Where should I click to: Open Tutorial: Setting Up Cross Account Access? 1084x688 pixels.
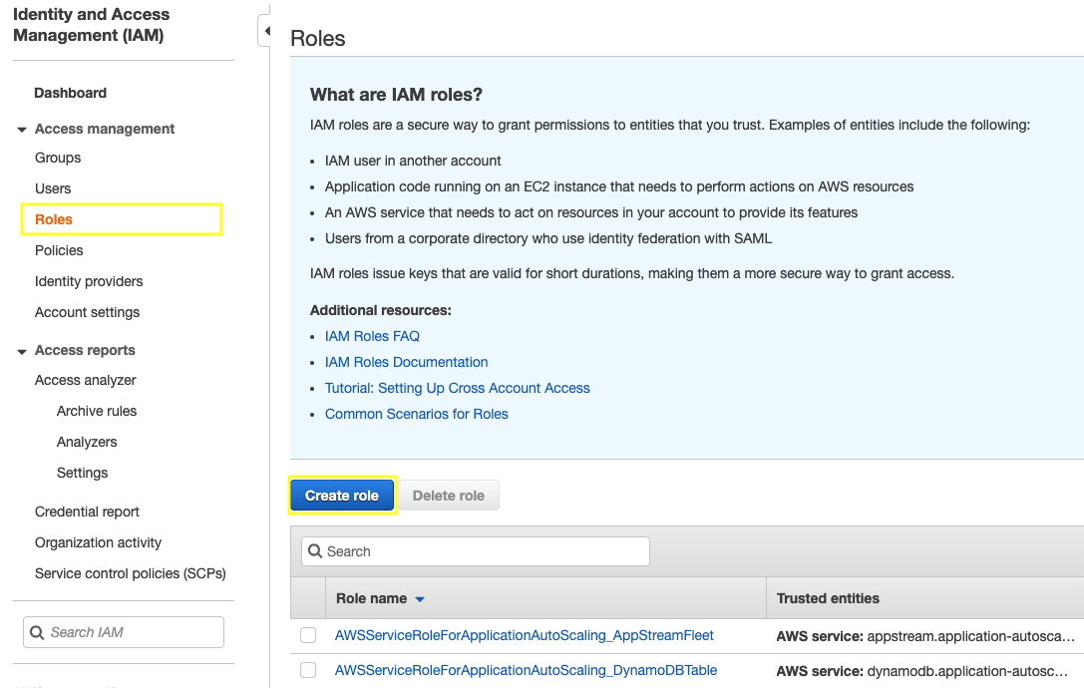(458, 388)
